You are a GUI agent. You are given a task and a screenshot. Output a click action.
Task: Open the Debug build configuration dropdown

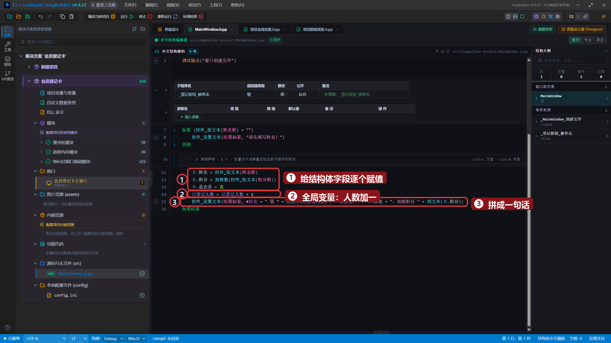(113, 339)
